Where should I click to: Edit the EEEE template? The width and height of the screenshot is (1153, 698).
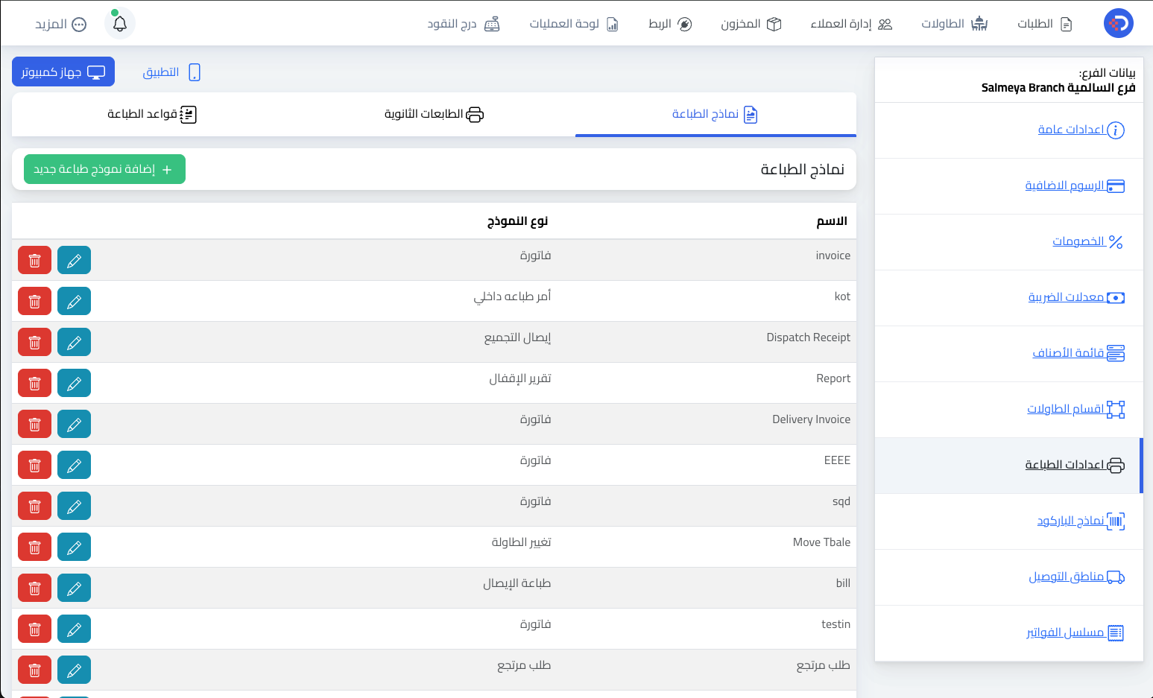pyautogui.click(x=74, y=465)
